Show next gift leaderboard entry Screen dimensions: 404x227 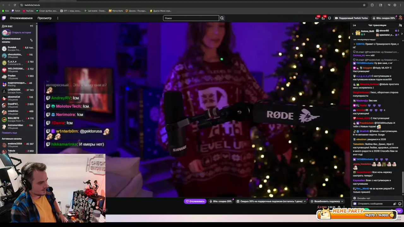(402, 33)
